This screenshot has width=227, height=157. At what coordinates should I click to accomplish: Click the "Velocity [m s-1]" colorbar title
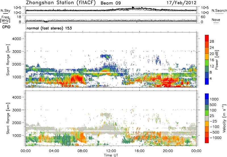click(x=224, y=118)
